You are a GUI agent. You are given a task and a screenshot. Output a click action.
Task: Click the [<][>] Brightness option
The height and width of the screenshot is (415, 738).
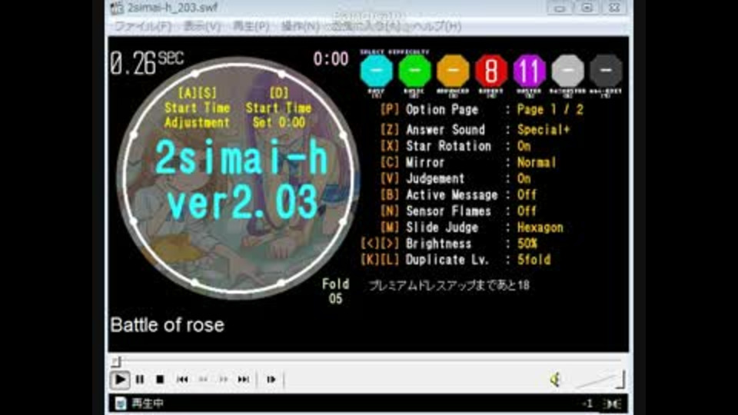450,244
